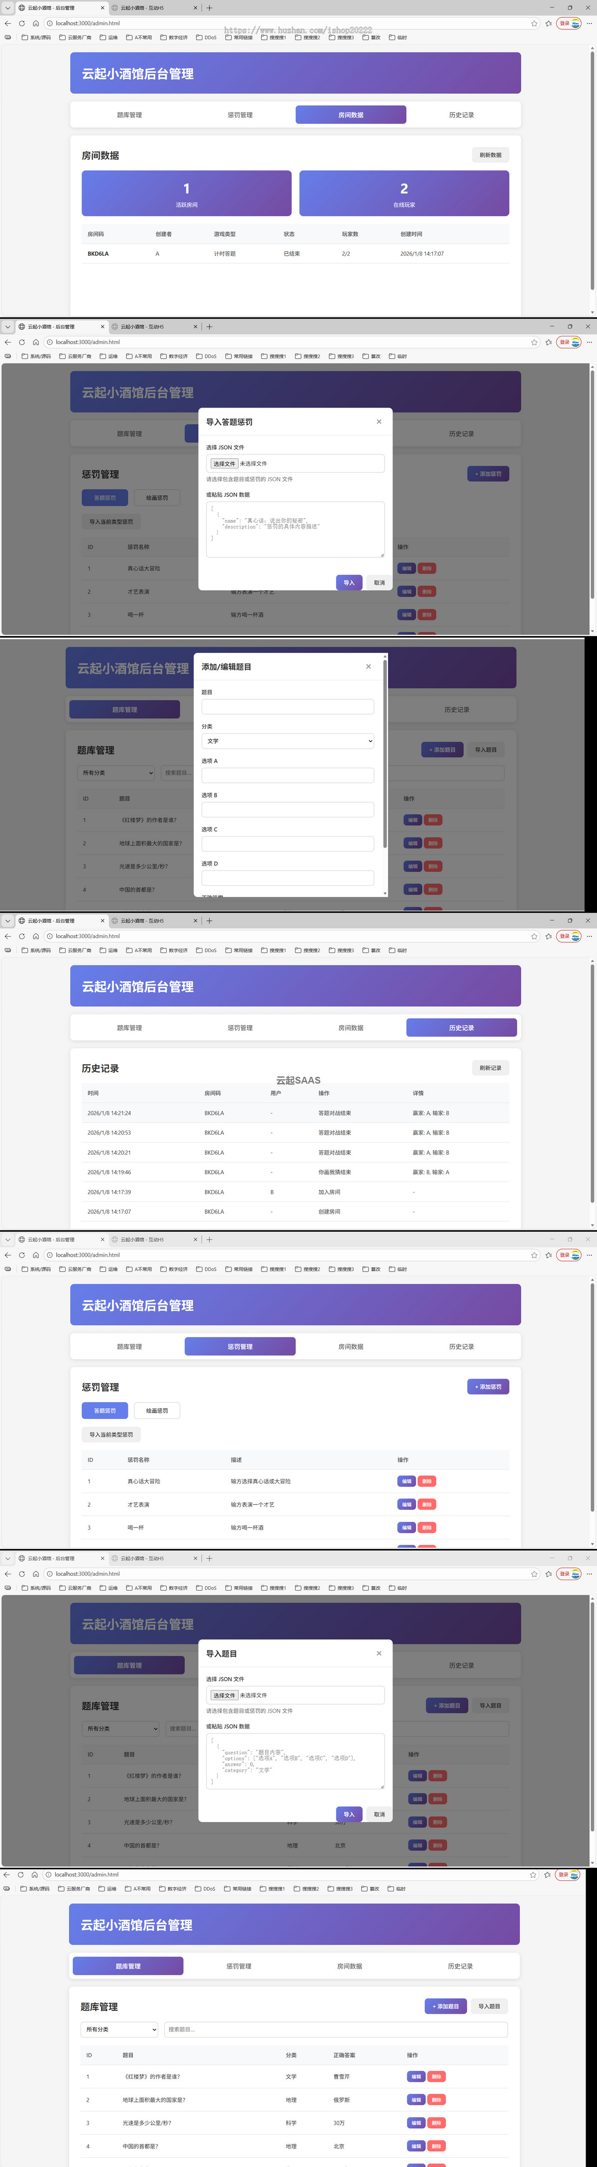Open 篡改 bookmark folder in the 房间数据 window

tap(371, 37)
